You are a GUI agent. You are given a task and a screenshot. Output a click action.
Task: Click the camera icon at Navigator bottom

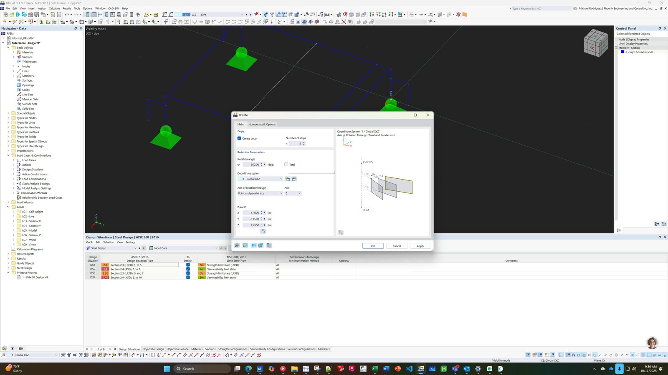pyautogui.click(x=21, y=348)
